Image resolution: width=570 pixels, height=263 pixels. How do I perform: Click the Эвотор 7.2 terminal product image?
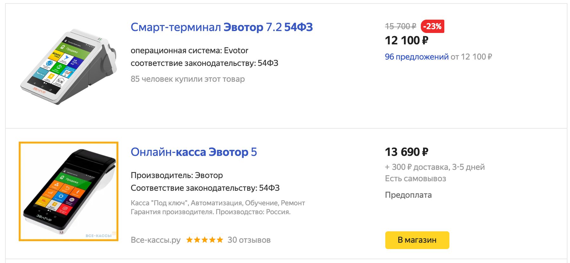point(69,67)
